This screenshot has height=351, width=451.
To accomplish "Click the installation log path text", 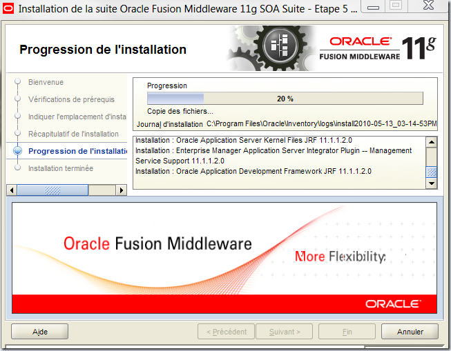I will click(322, 124).
